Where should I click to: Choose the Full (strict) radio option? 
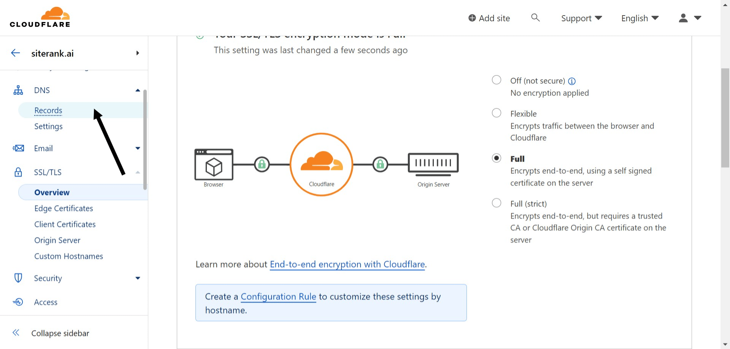point(497,203)
